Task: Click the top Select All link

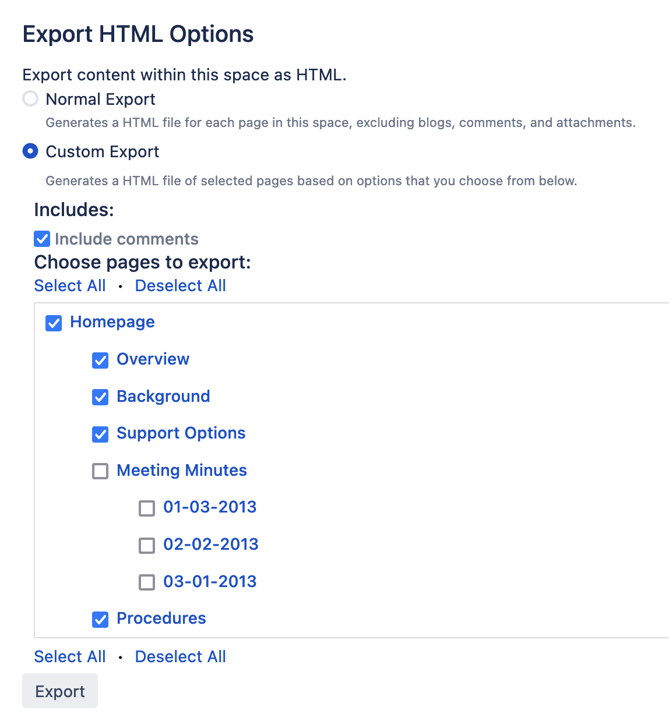Action: (x=70, y=285)
